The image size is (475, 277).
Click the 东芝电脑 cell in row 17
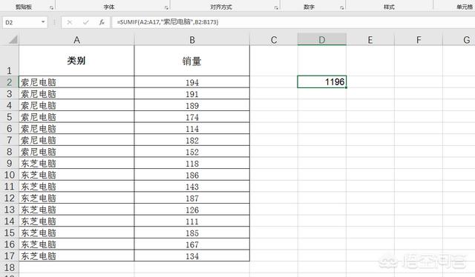point(76,256)
